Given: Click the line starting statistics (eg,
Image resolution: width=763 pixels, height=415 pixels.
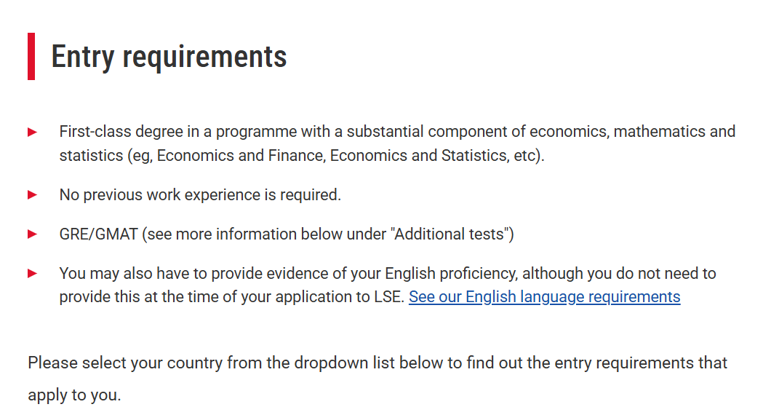Looking at the screenshot, I should pyautogui.click(x=302, y=155).
